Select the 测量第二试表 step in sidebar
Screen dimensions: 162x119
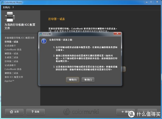[x=11, y=73]
